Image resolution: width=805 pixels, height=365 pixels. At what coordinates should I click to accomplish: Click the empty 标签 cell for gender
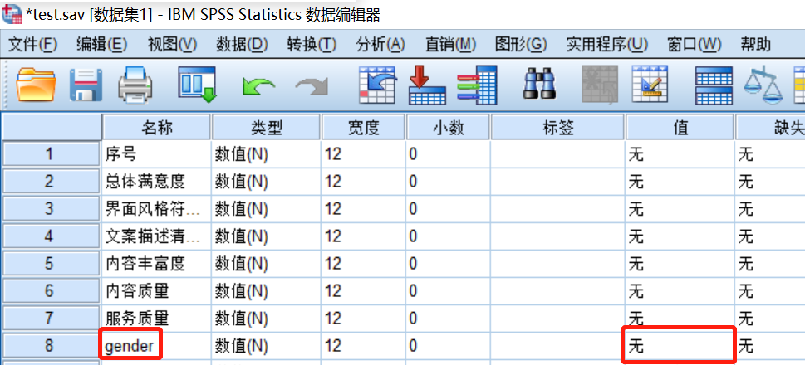click(x=558, y=346)
